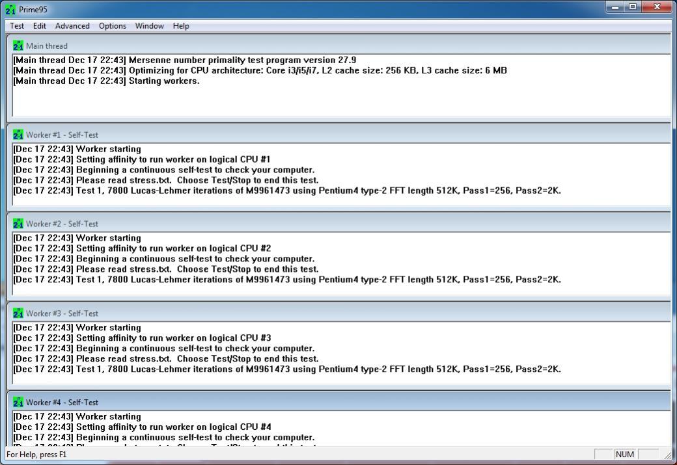This screenshot has width=677, height=465.
Task: Click the Prime95 title bar app icon
Action: (x=10, y=9)
